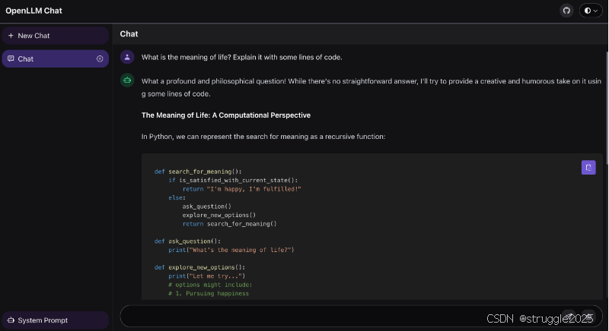The width and height of the screenshot is (609, 331).
Task: Click comment "# options might include:"
Action: [210, 285]
